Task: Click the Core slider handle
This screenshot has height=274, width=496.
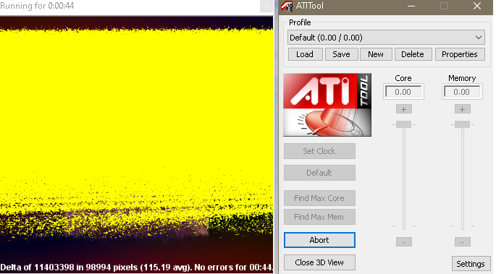Action: 403,124
